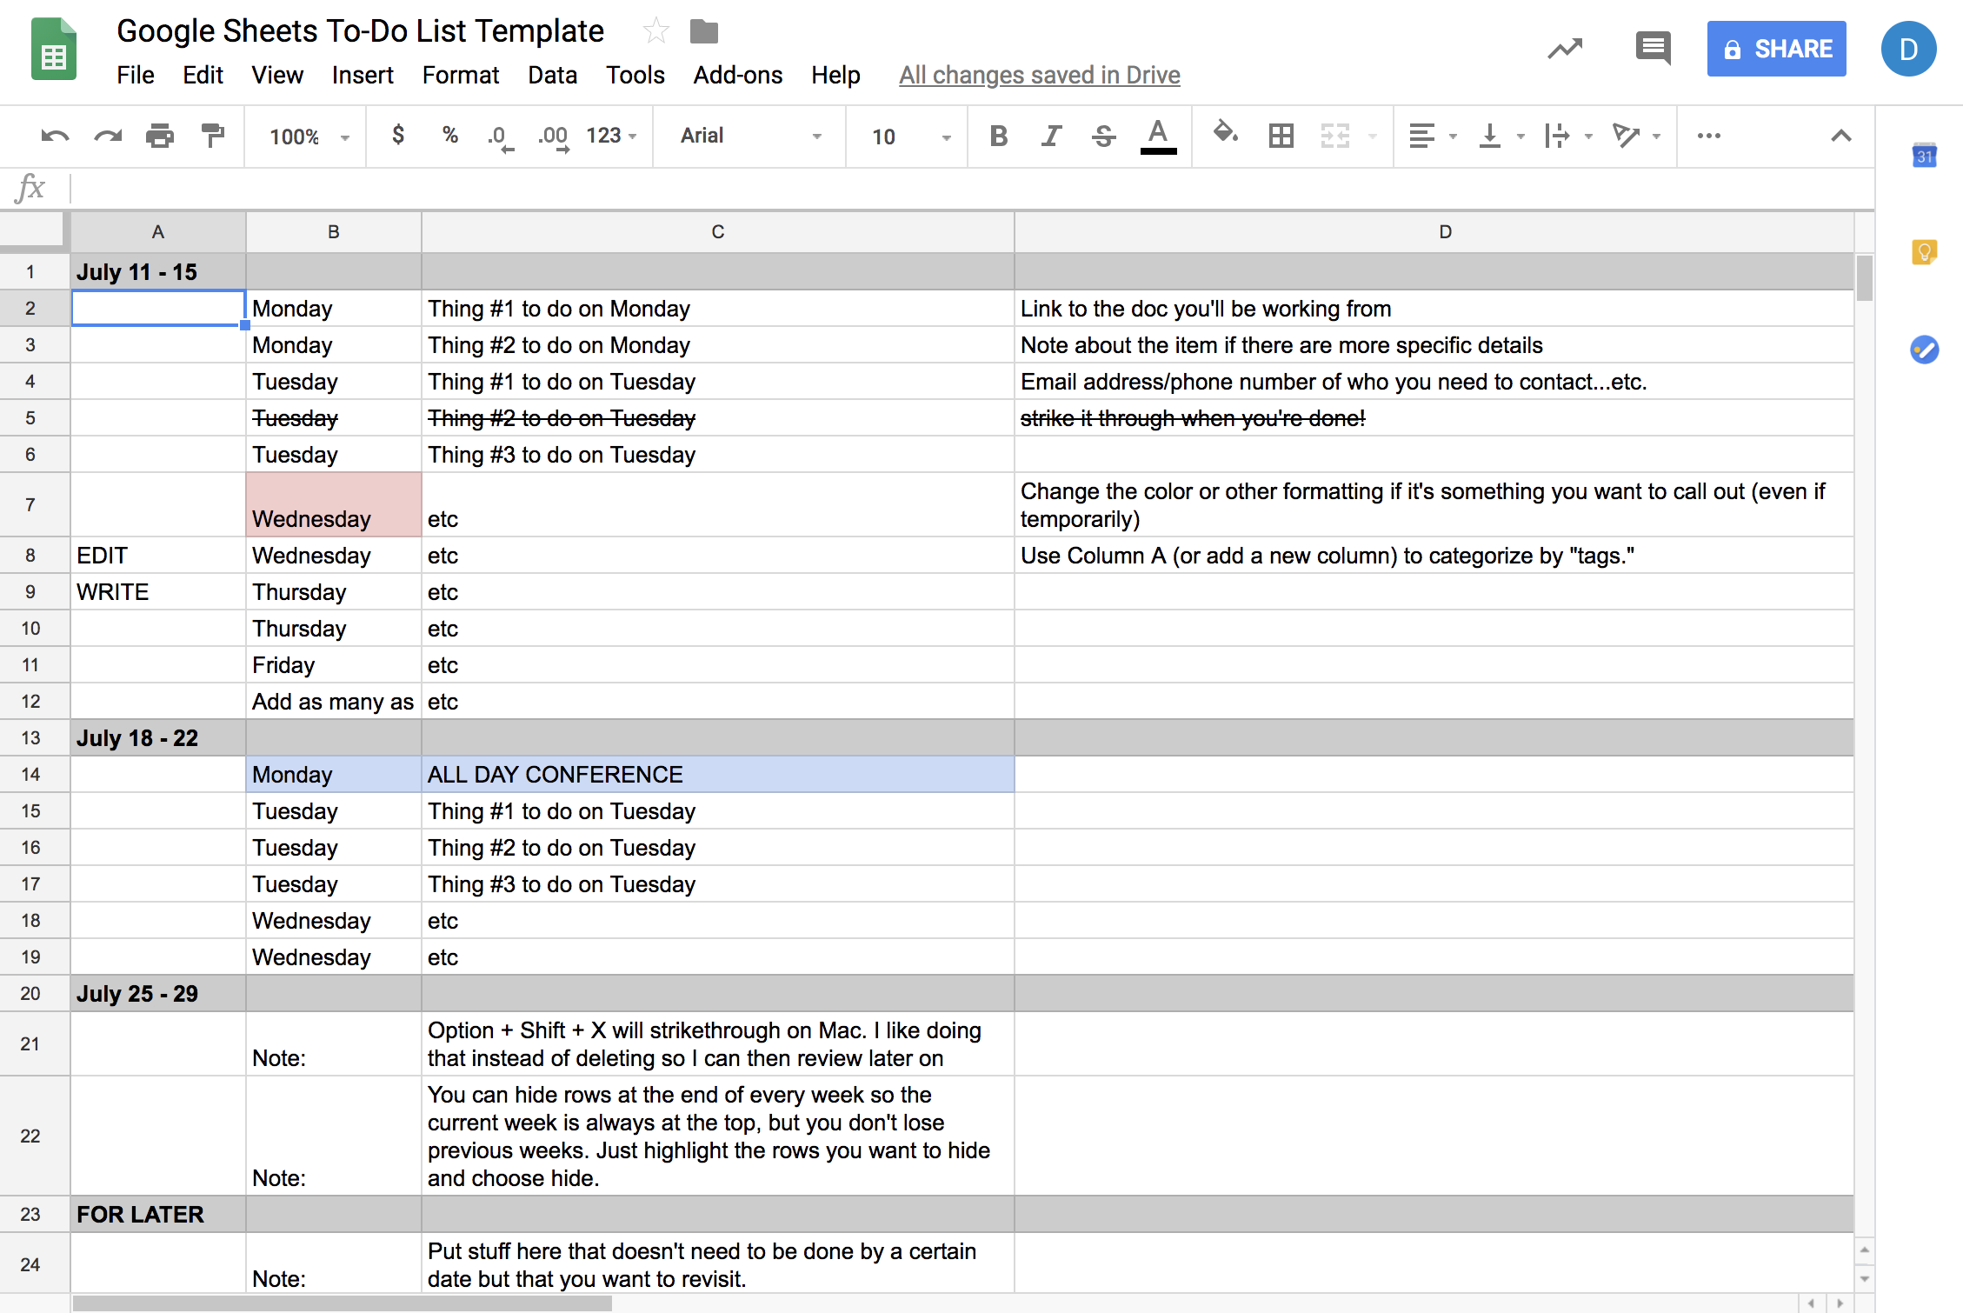Open the comments speech bubble icon
This screenshot has width=1963, height=1313.
(1653, 49)
